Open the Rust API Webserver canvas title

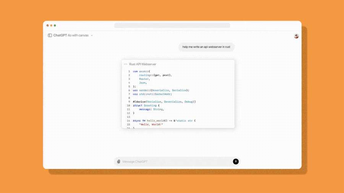click(143, 64)
